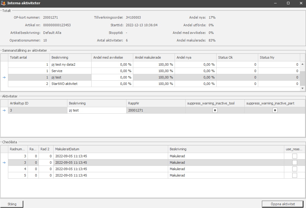
Task: Click the Sammanställning table scrollbar thumb
Action: (302, 78)
